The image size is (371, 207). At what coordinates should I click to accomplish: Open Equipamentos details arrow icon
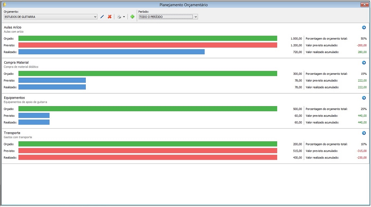(364, 98)
